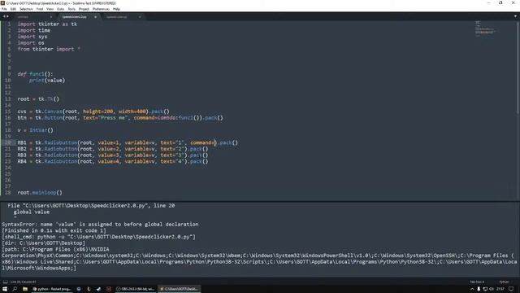Viewport: 520px width, 293px height.
Task: Click the RB4 Radiobutton code line
Action: 113,161
